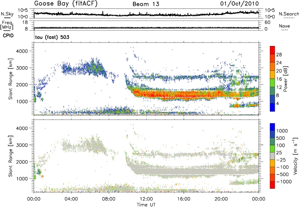Screen dimensions: 299x207
Task: Click the "4" label on Power colorbar
Action: pyautogui.click(x=277, y=103)
